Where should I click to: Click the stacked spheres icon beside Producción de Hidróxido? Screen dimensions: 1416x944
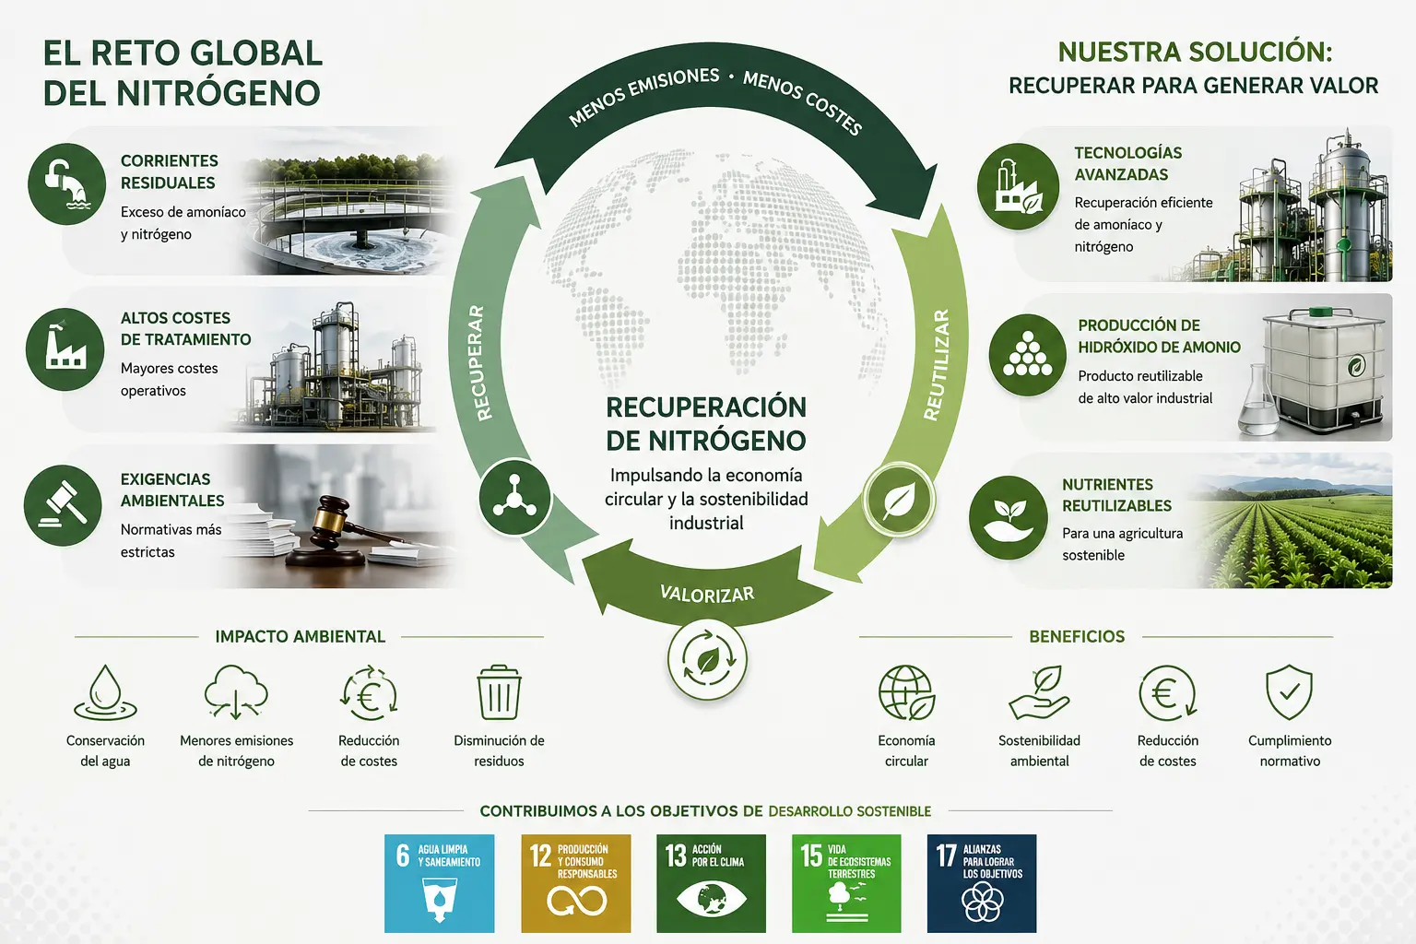click(x=1028, y=355)
